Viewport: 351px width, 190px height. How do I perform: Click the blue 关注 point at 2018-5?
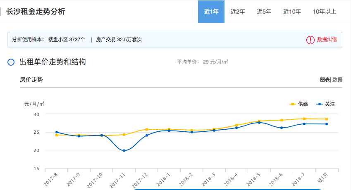(259, 123)
